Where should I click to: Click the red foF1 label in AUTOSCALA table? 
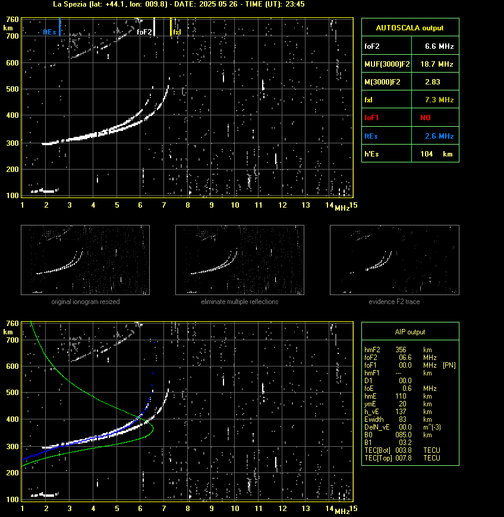371,118
